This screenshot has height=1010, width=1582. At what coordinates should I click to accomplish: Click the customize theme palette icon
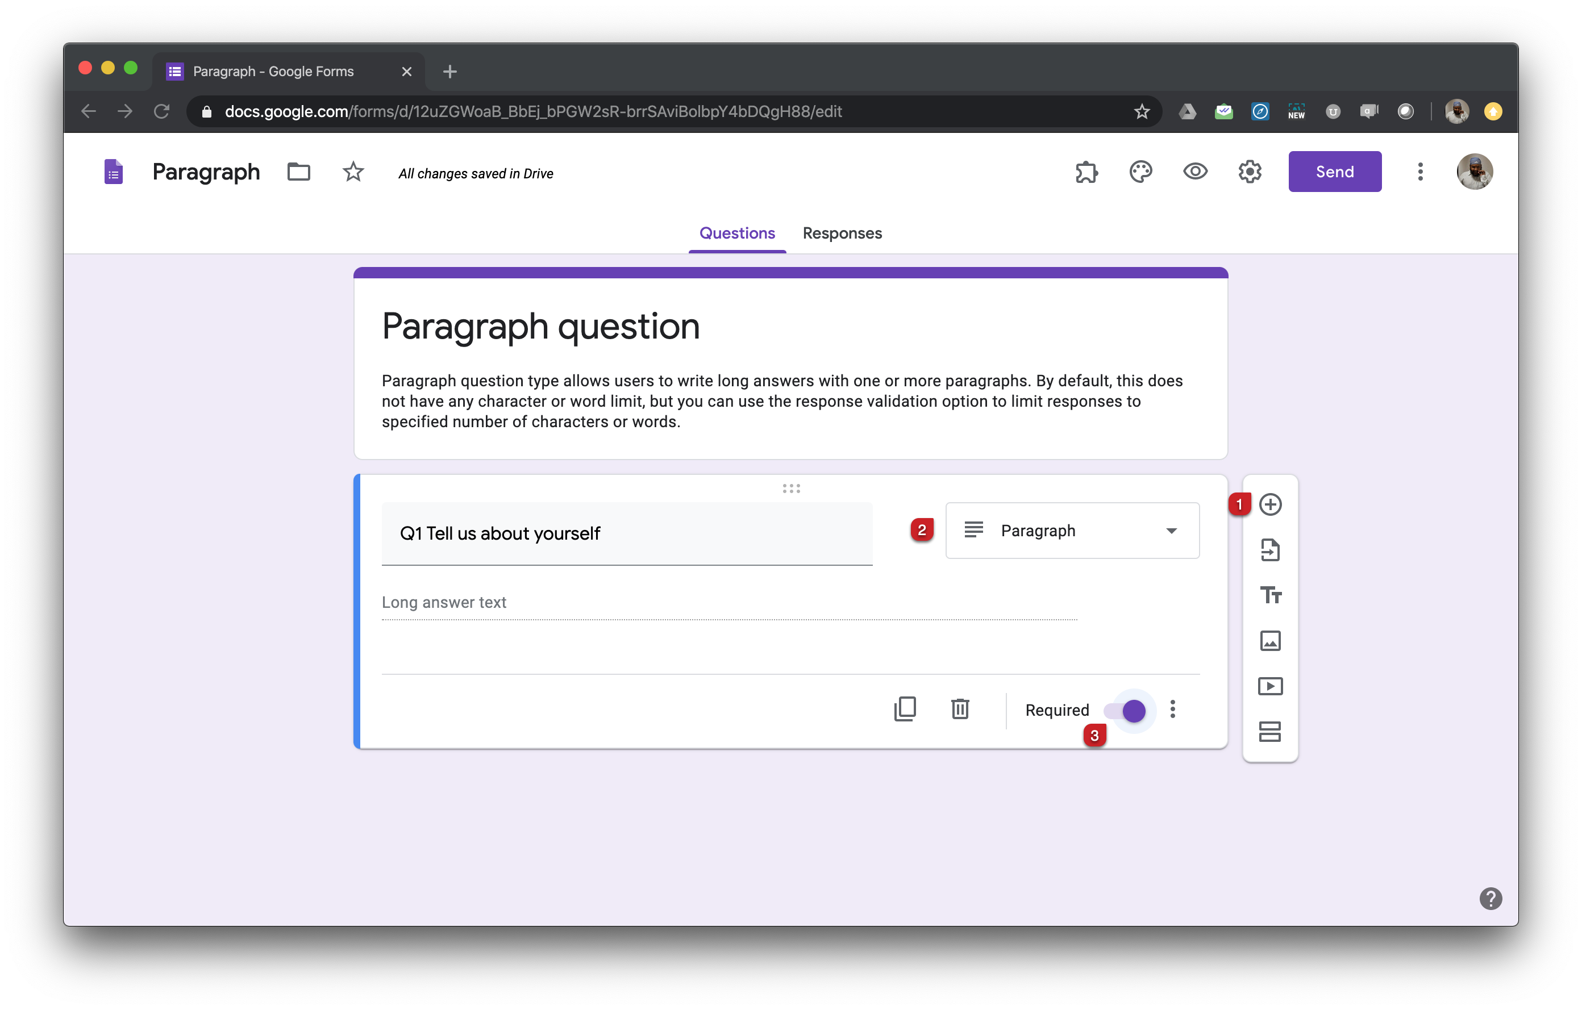[x=1140, y=172]
